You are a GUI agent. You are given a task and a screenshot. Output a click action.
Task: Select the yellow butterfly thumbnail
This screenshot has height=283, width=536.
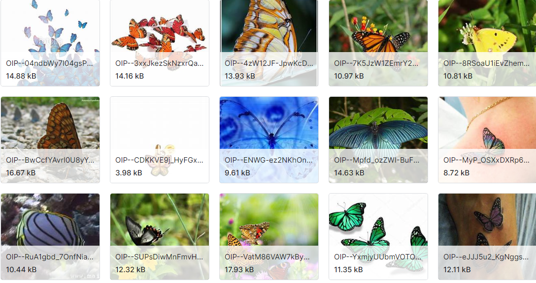pos(487,43)
